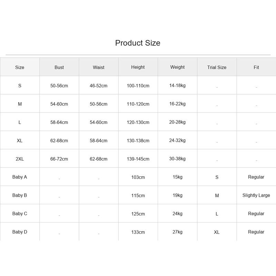Select the Baby A row label
Viewport: 276px width, 276px height.
pyautogui.click(x=20, y=177)
